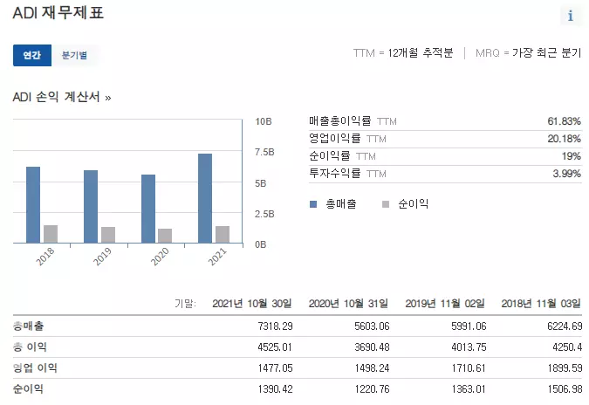
Task: Click the 2021 blue revenue bar
Action: (205, 198)
